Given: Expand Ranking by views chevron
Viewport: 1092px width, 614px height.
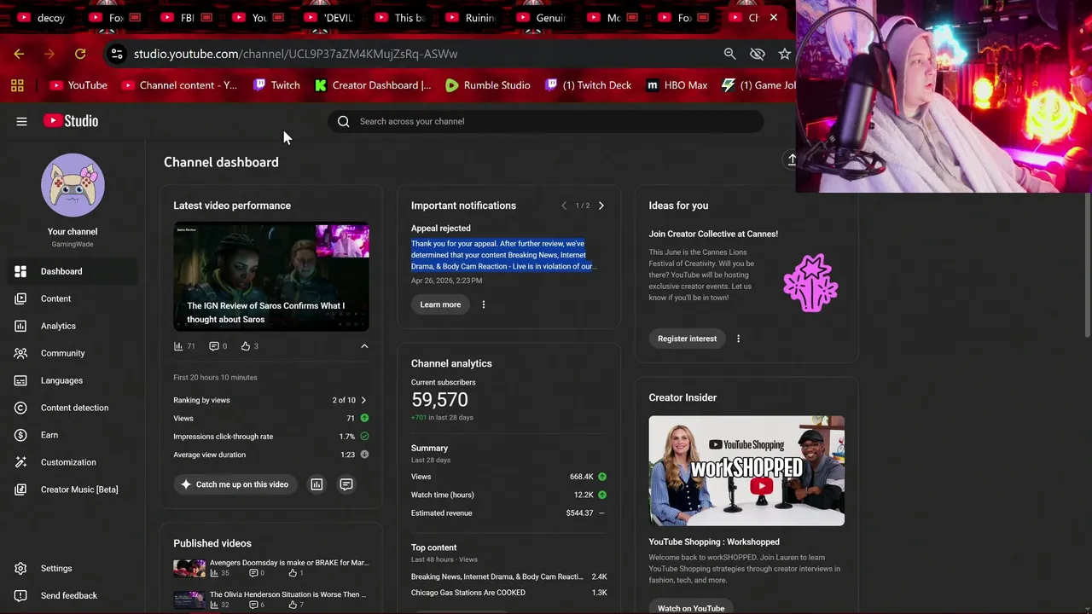Looking at the screenshot, I should tap(363, 400).
